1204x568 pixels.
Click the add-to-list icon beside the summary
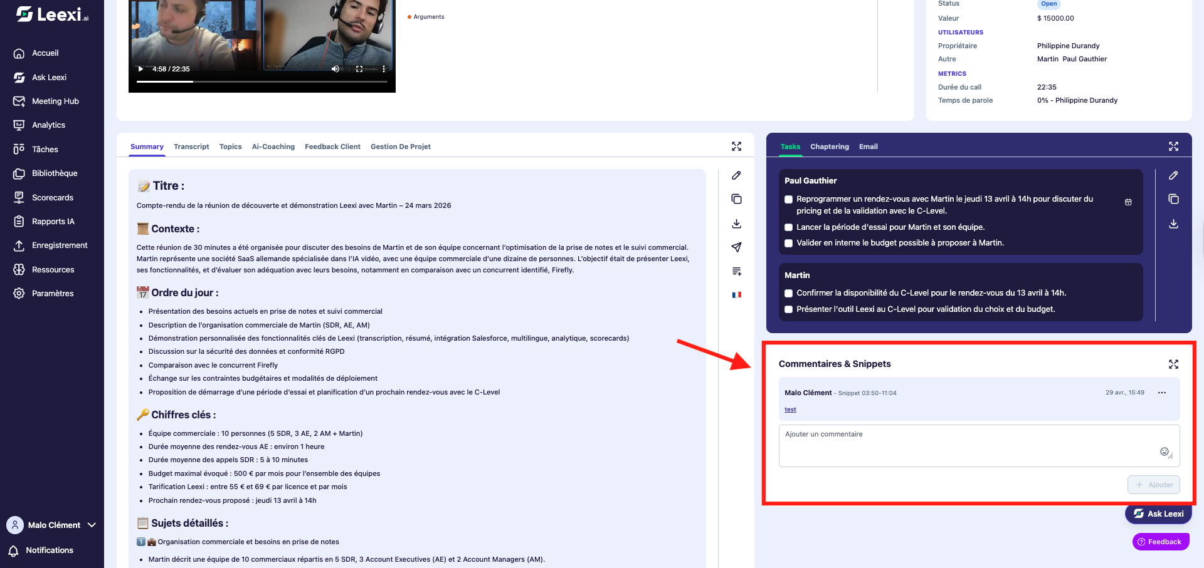click(x=736, y=271)
